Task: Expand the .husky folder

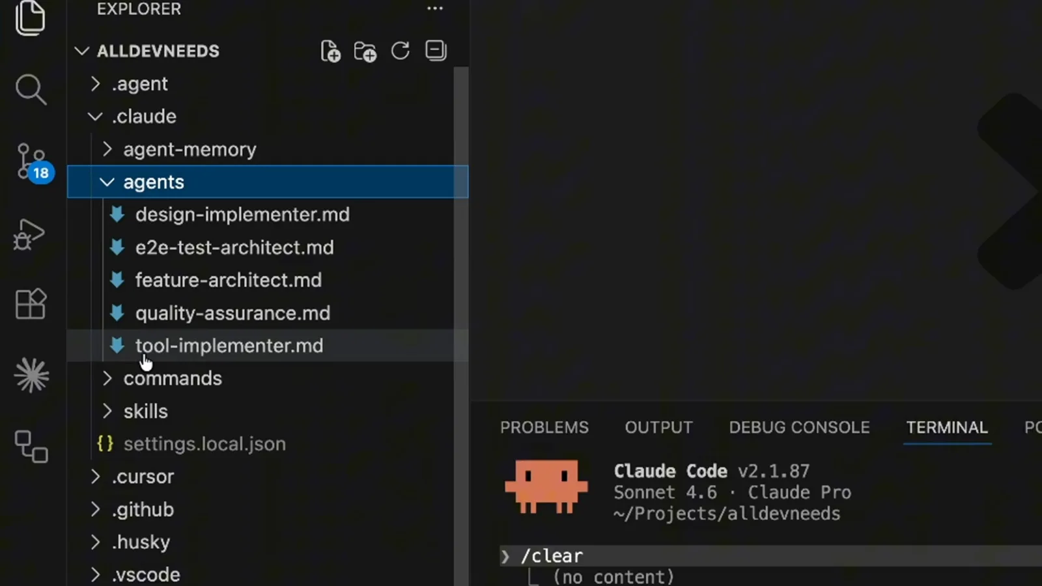Action: 96,542
